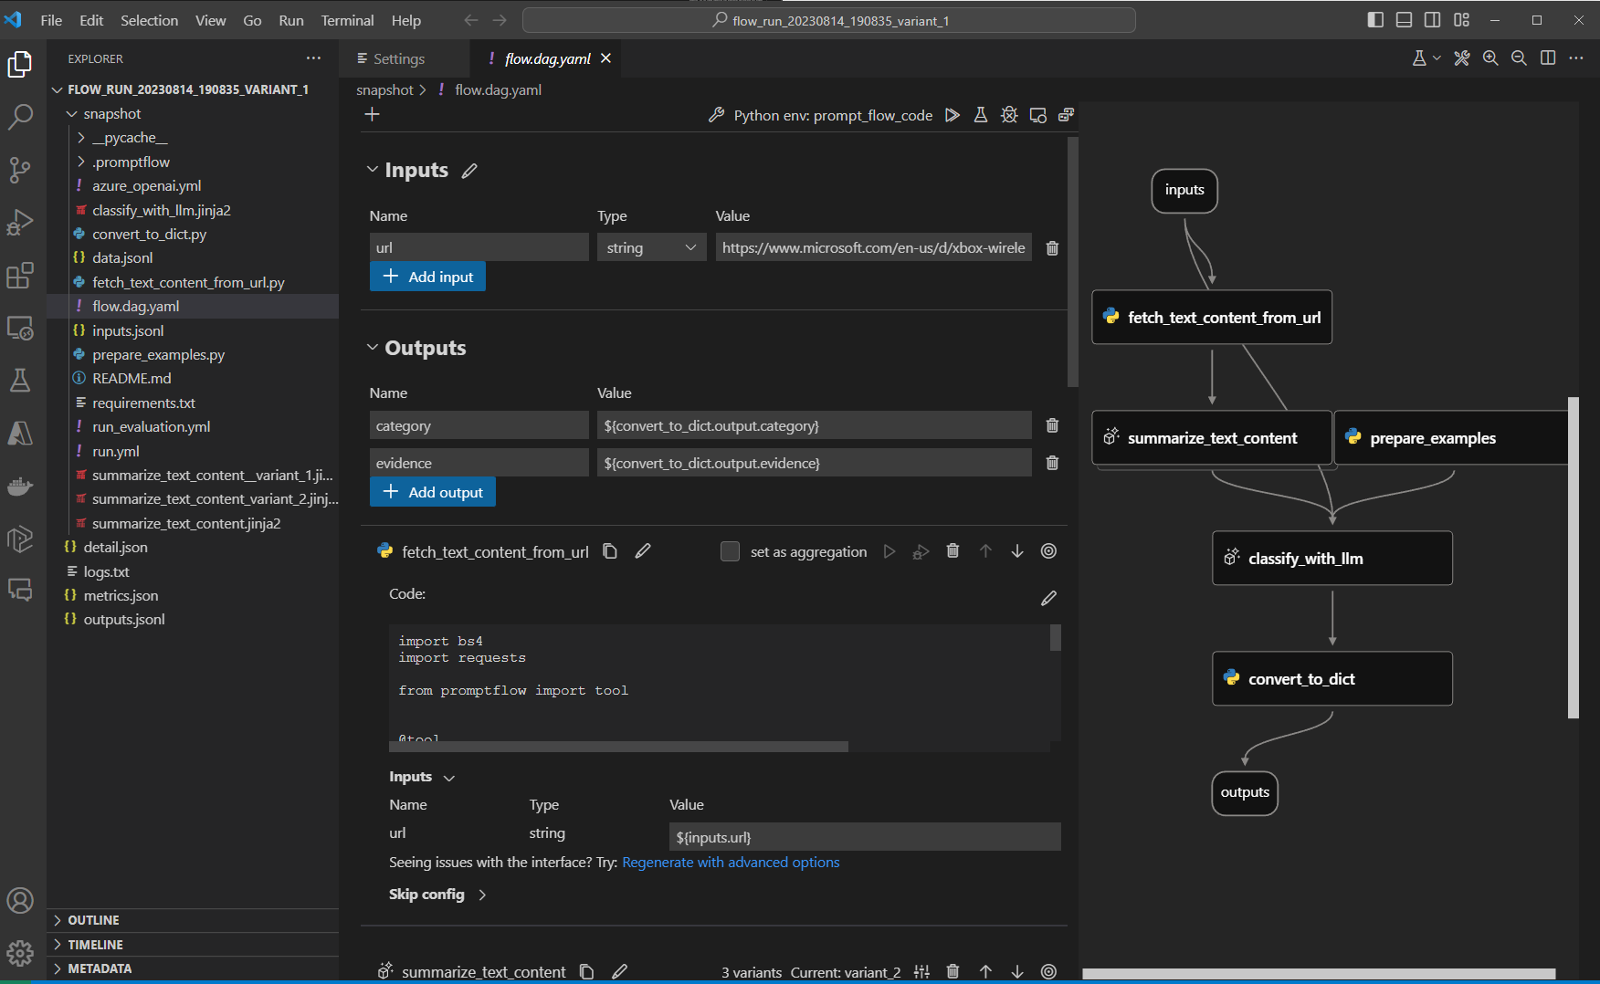Select the classify_with_llm node in graph
This screenshot has height=984, width=1600.
coord(1332,559)
